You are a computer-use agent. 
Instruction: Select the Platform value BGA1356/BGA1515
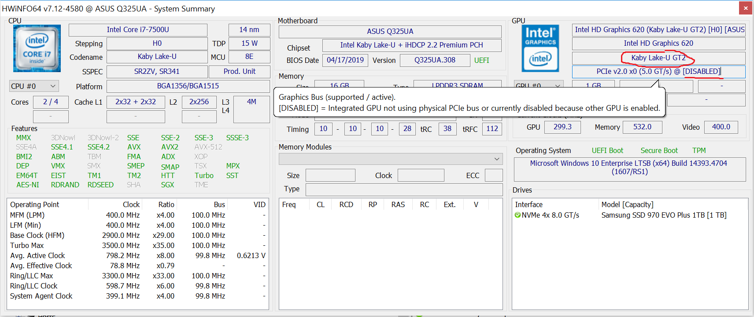[188, 86]
